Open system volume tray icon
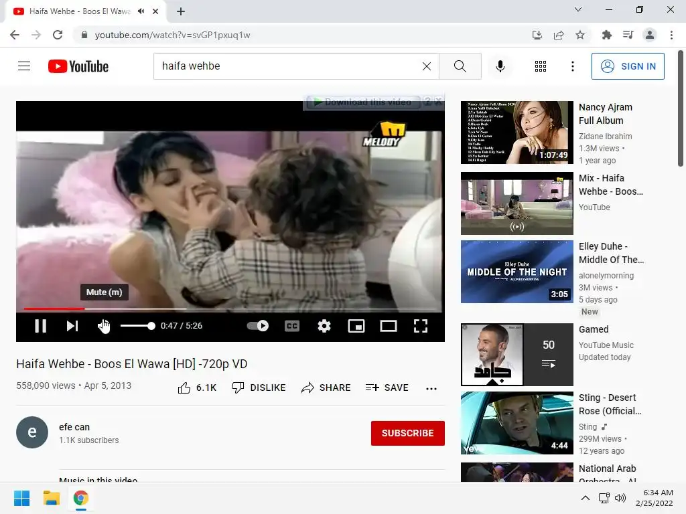This screenshot has width=686, height=514. coord(620,498)
